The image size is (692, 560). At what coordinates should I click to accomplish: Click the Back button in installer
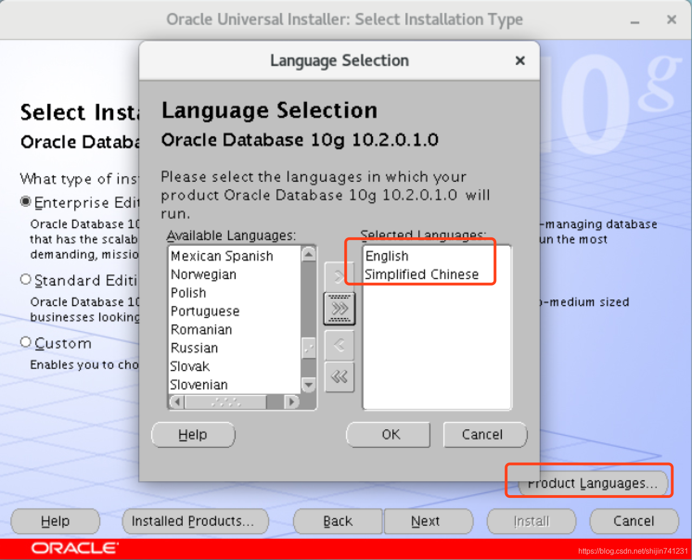point(338,521)
